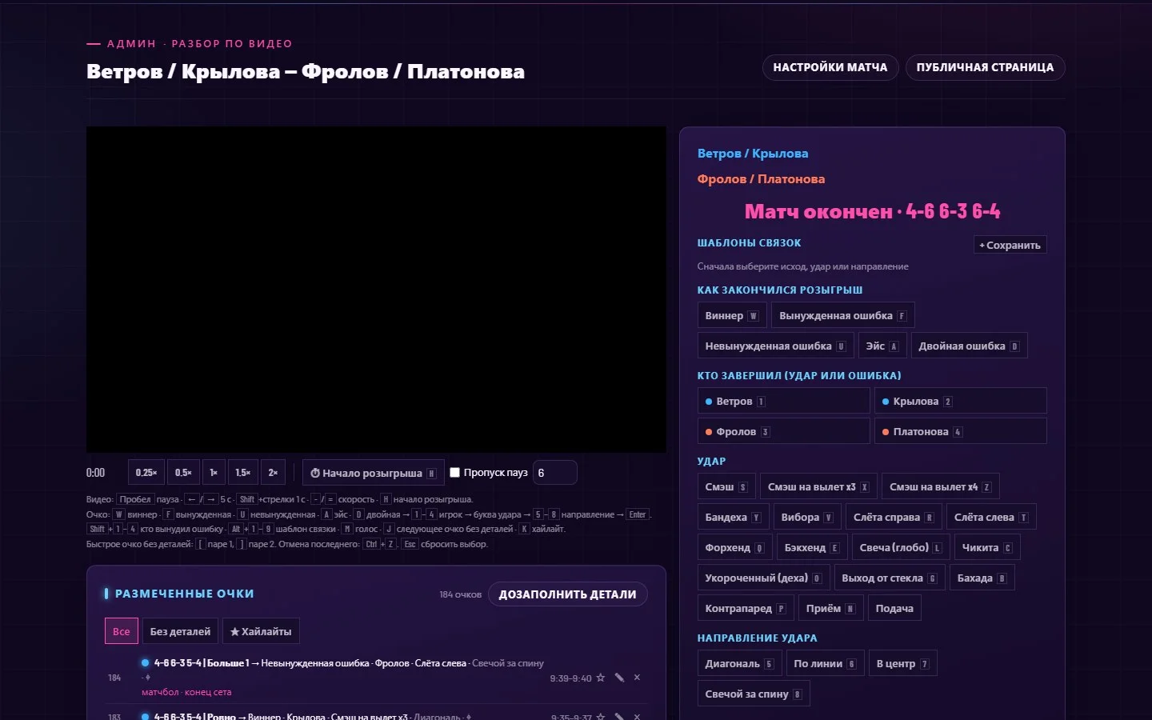Open «Публичная страница»
This screenshot has height=720, width=1152.
coord(985,67)
